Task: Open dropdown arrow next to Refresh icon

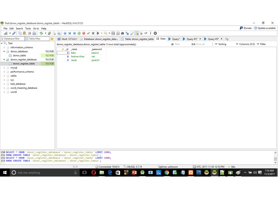Action: pos(45,33)
